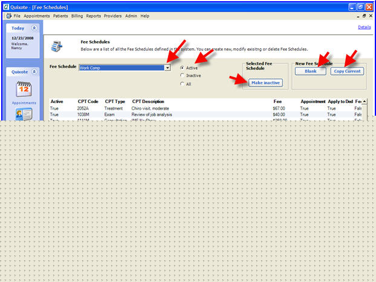Open the File menu
The image size is (376, 282).
point(17,16)
